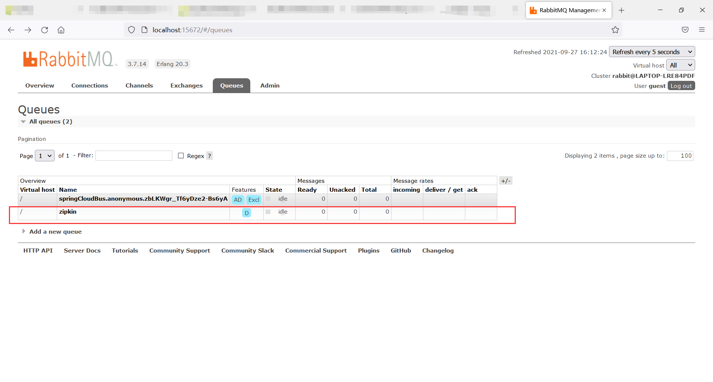Enable the Regex filter checkbox
Screen dimensions: 713x382
[181, 156]
